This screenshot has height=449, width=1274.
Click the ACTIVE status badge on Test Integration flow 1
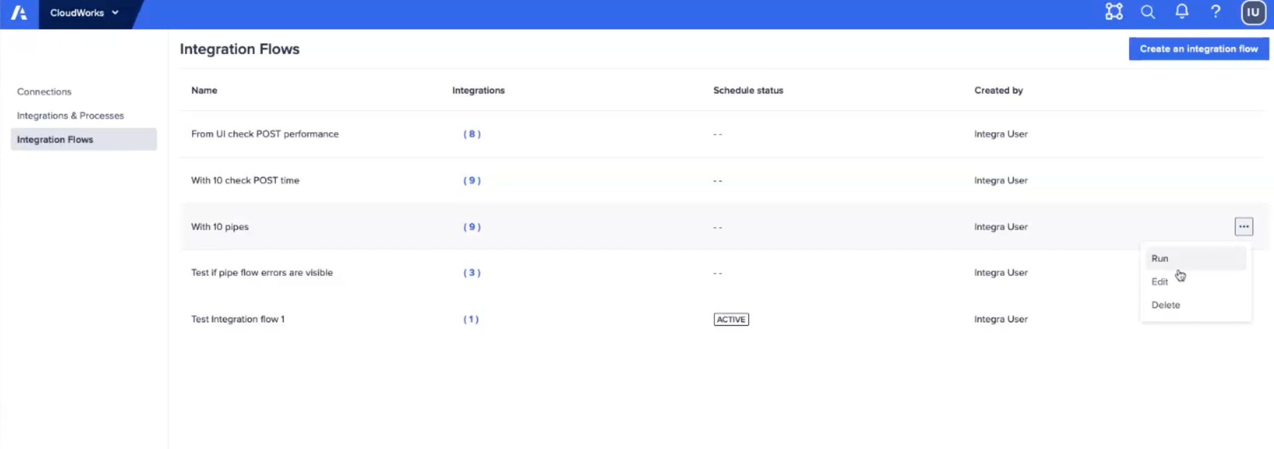pyautogui.click(x=731, y=319)
